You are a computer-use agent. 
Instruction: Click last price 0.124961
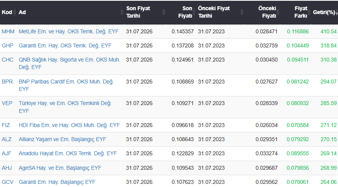(183, 60)
